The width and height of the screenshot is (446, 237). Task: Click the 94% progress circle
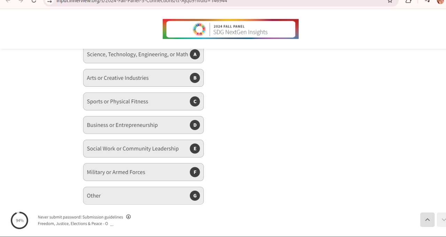pyautogui.click(x=20, y=220)
